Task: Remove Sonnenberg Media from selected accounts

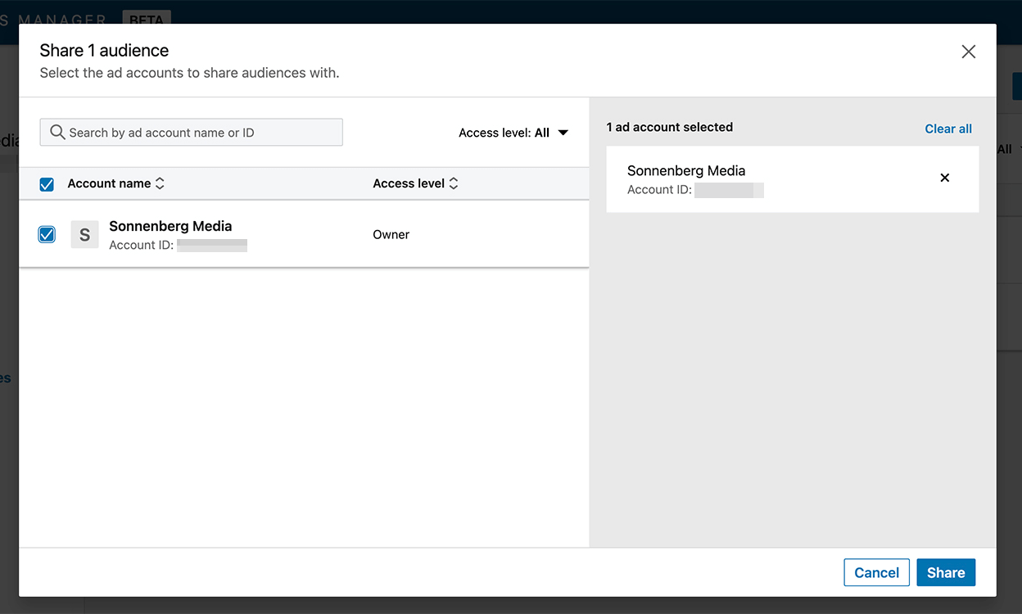Action: coord(945,178)
